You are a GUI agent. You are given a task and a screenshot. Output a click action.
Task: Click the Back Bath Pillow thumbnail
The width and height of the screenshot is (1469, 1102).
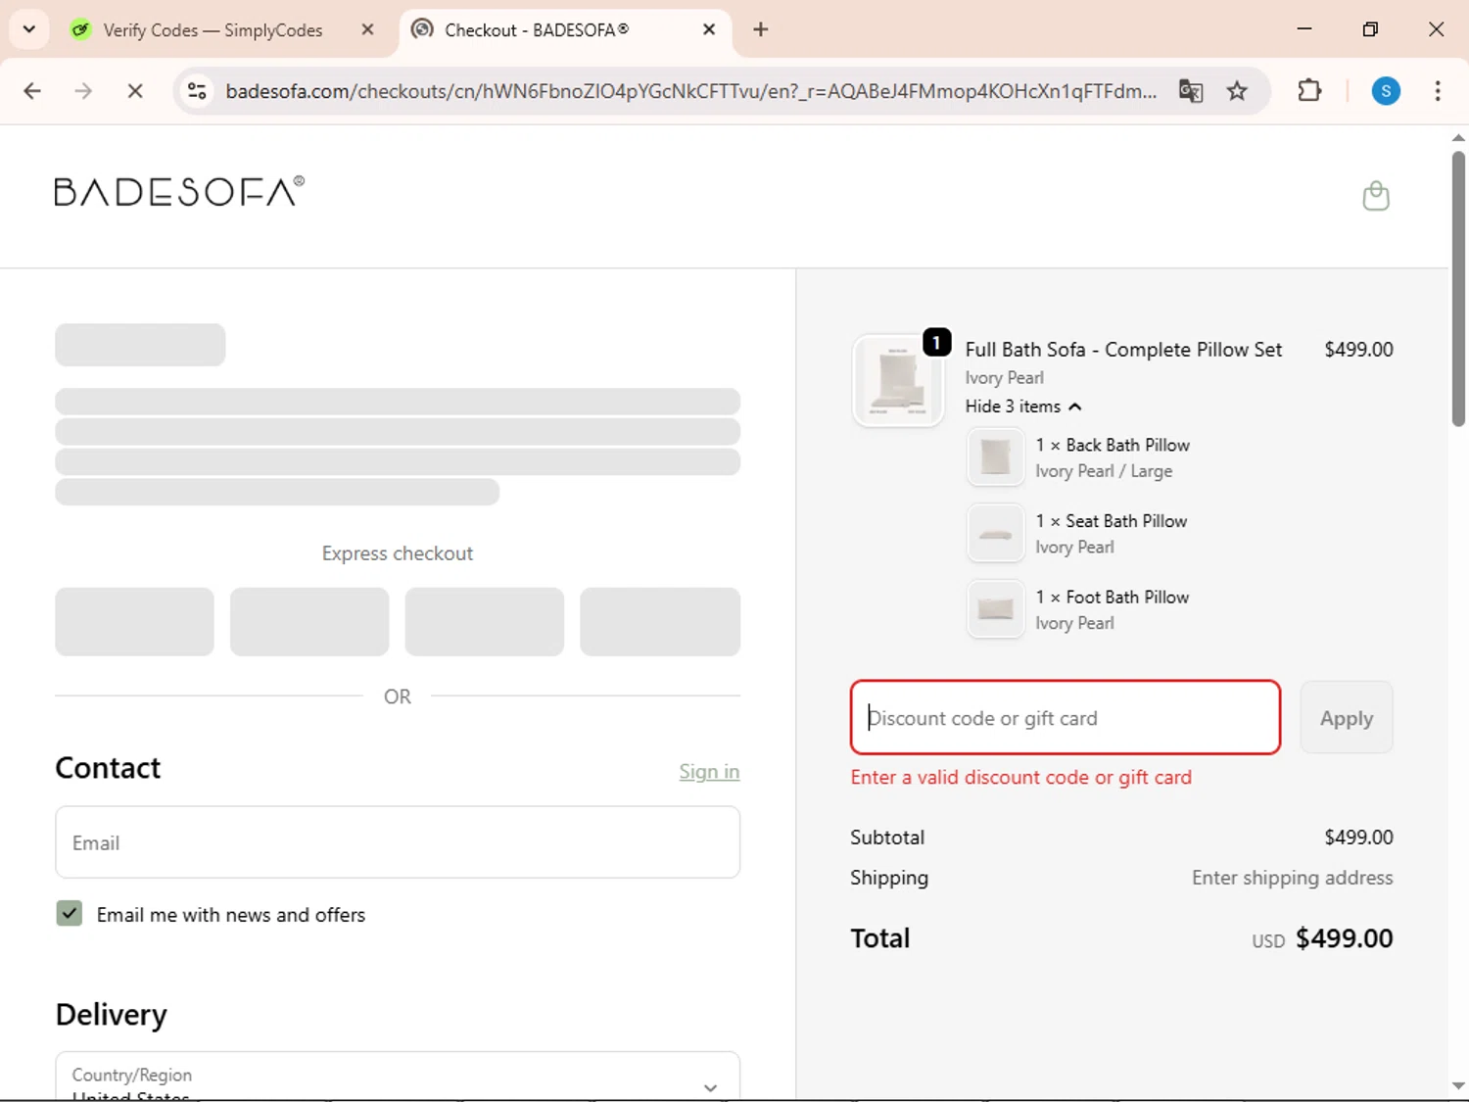pyautogui.click(x=995, y=456)
